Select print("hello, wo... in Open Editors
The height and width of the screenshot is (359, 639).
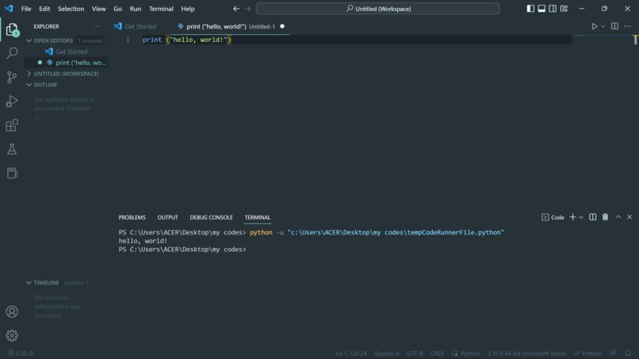(66, 63)
